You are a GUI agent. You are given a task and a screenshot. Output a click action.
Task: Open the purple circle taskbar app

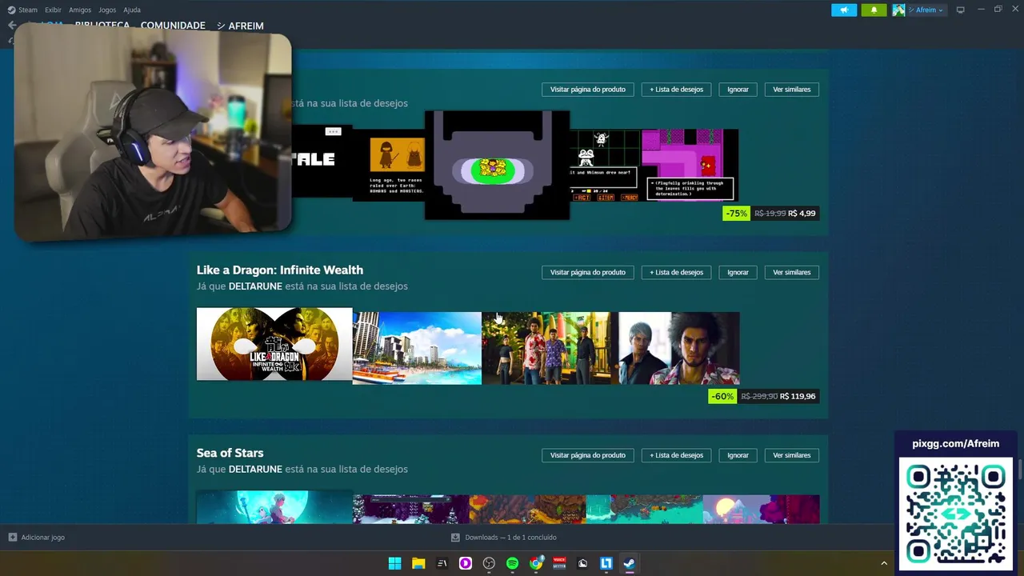465,563
